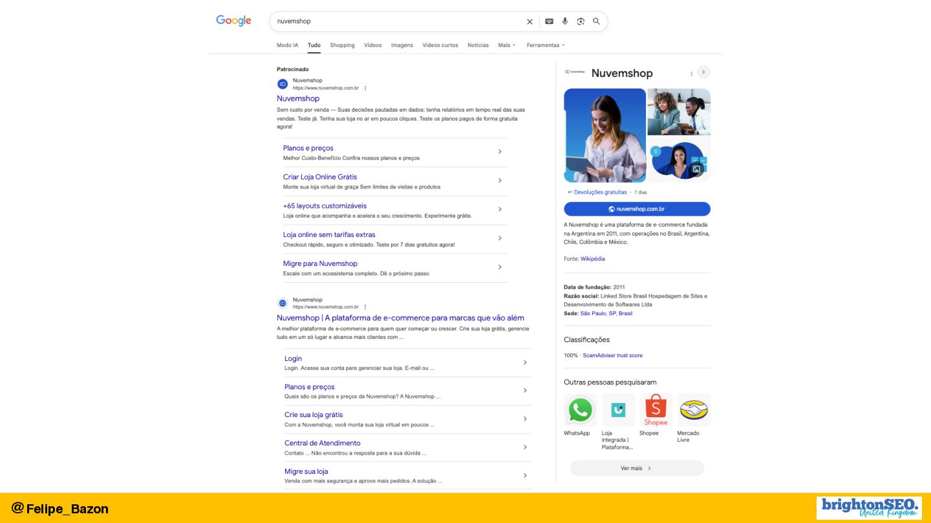The height and width of the screenshot is (523, 931).
Task: Expand chevron beside Loja online sem tarifas extras
Action: pos(500,238)
